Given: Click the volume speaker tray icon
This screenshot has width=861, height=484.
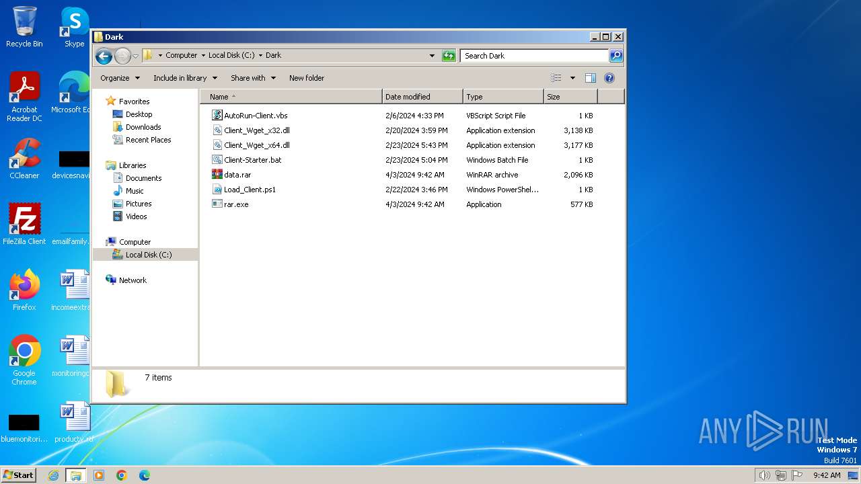Looking at the screenshot, I should (x=765, y=475).
